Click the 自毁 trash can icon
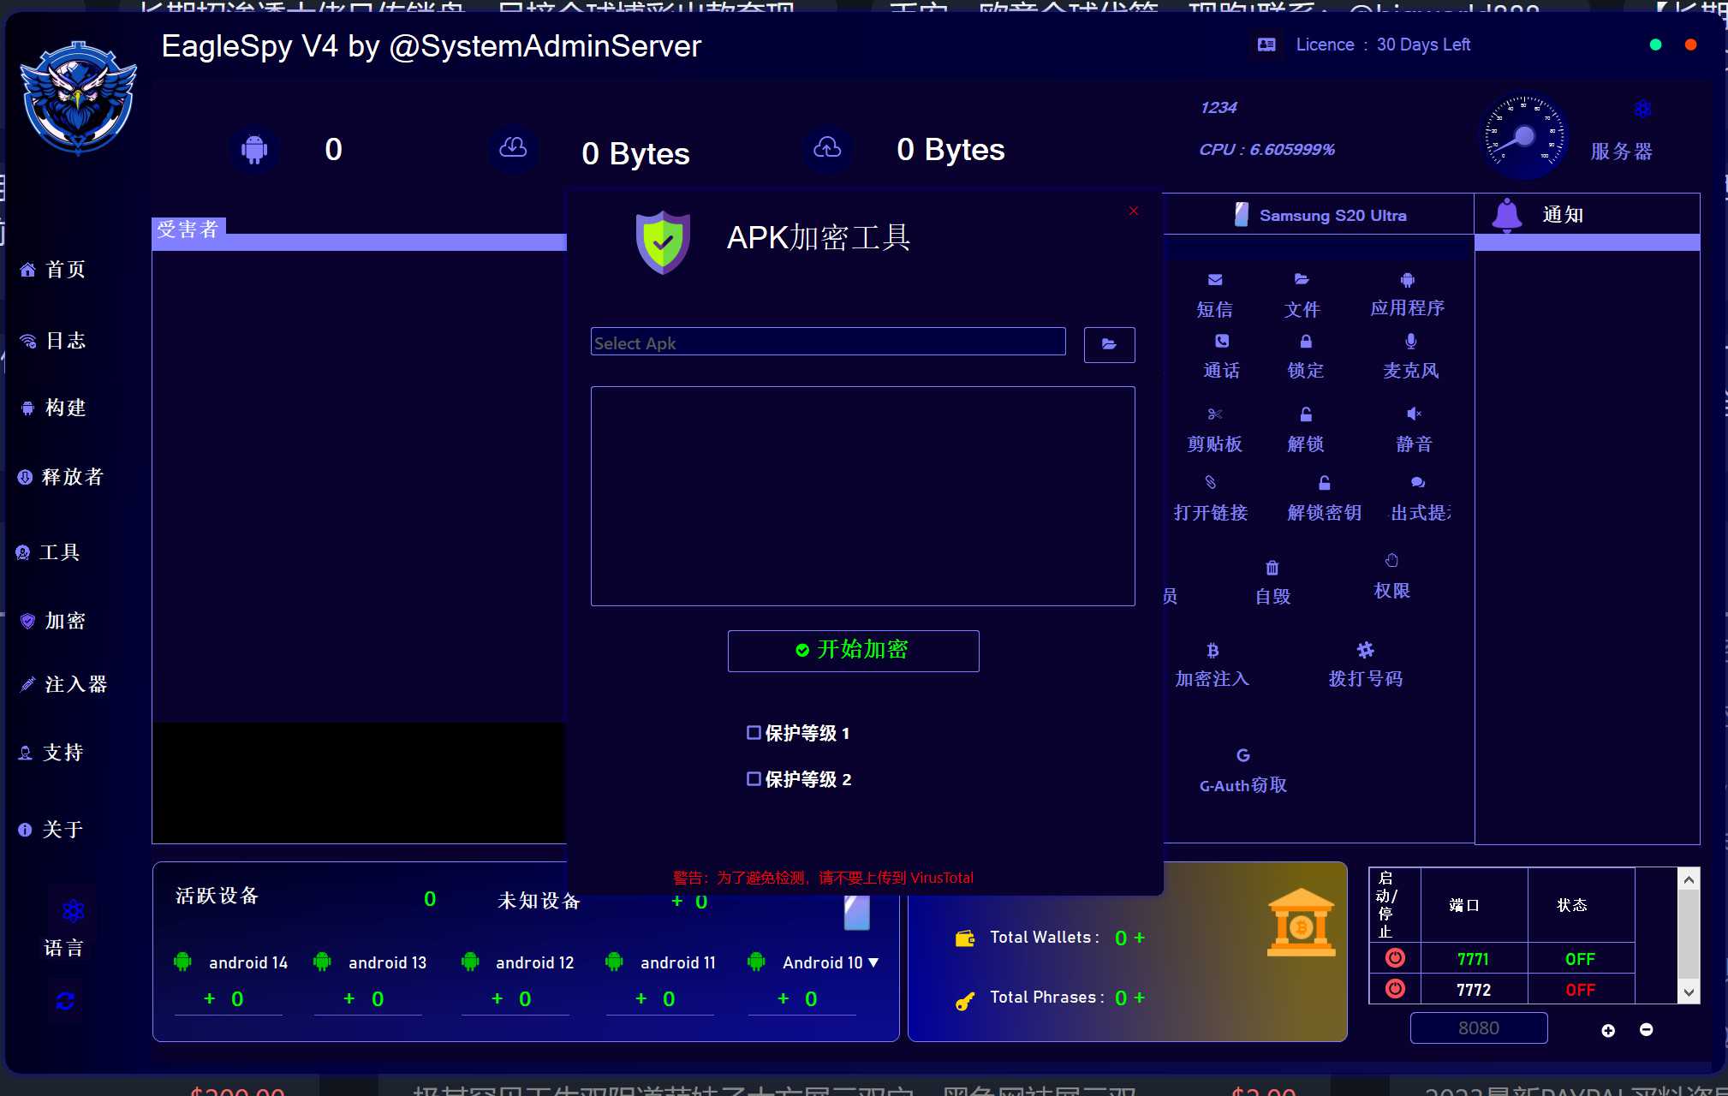This screenshot has height=1096, width=1728. (x=1272, y=568)
